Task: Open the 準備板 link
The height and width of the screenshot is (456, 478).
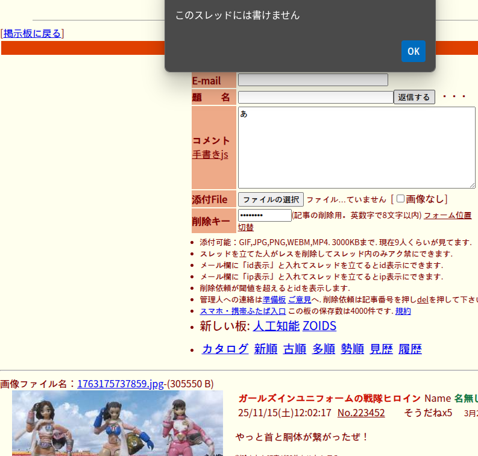Action: 274,299
